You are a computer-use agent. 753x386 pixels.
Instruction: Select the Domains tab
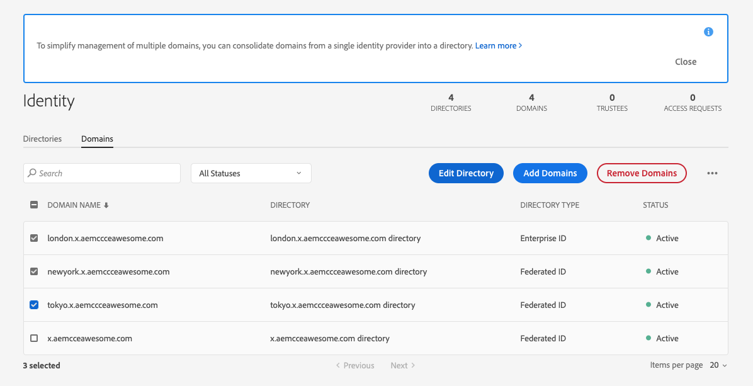(x=97, y=139)
